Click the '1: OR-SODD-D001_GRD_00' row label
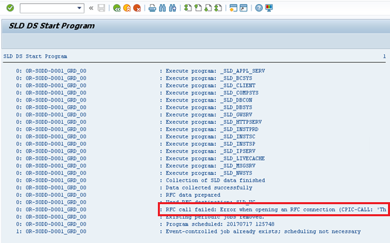The width and height of the screenshot is (390, 243). [x=52, y=232]
